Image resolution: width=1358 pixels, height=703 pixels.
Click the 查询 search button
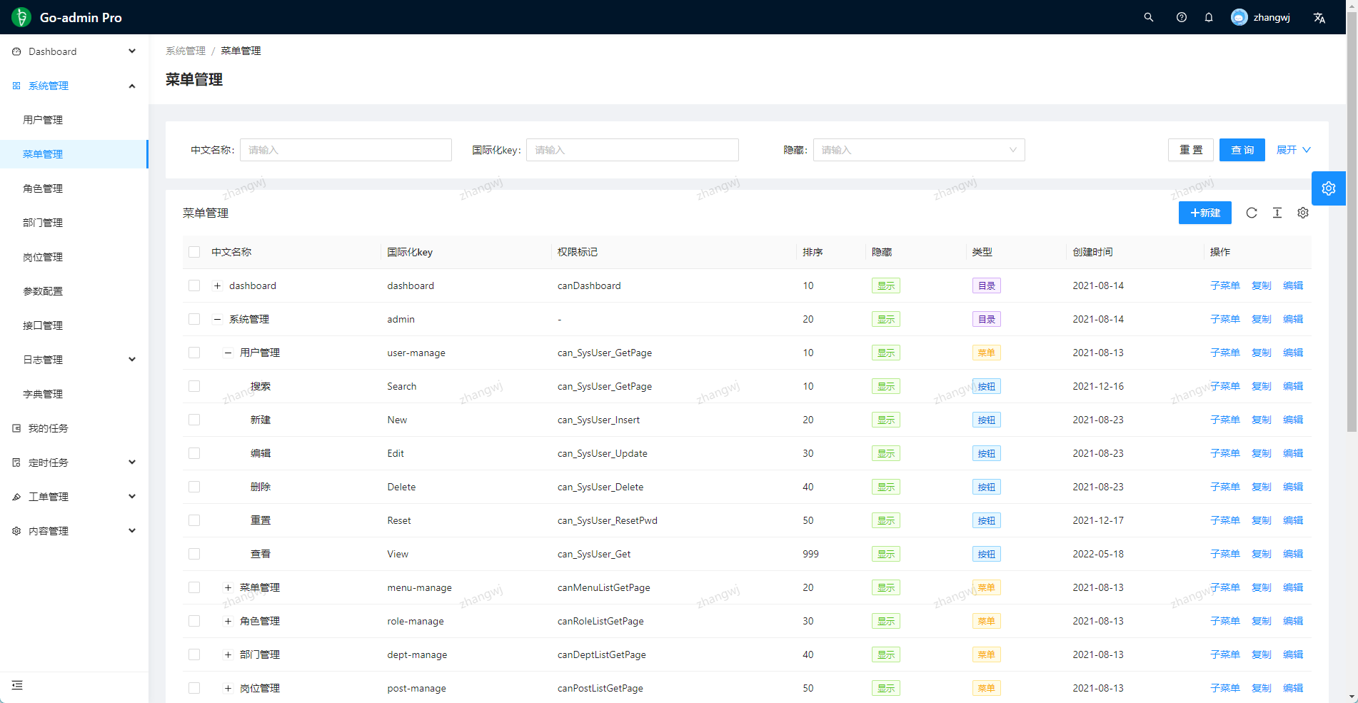(x=1242, y=150)
